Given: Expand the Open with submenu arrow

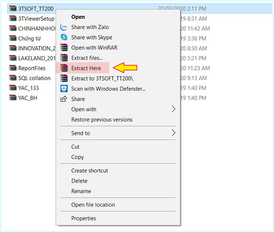Looking at the screenshot, I should [174, 109].
